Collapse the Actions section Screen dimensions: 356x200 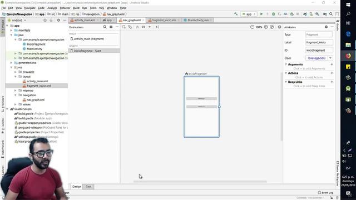(286, 73)
